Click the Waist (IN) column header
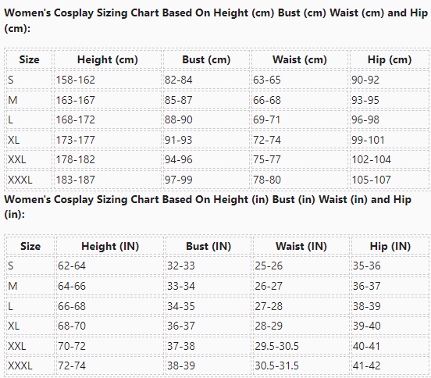This screenshot has height=378, width=431. click(x=301, y=246)
